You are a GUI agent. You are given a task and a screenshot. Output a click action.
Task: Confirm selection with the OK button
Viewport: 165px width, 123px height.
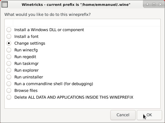(149, 115)
